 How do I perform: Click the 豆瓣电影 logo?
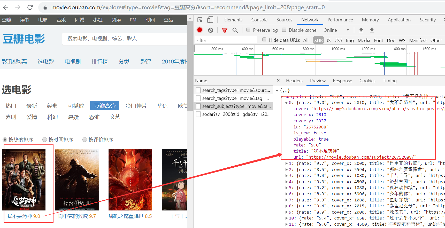coord(24,39)
